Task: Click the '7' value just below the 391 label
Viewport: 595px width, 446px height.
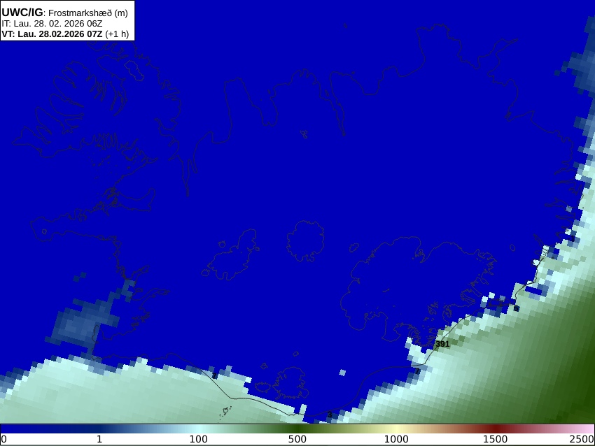Action: (417, 371)
